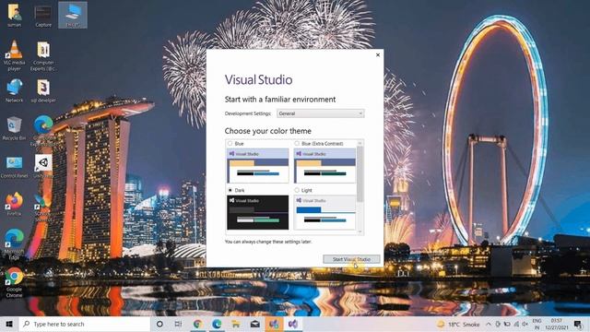Open the Edge icon beside Recycle Bin
The image size is (590, 332).
(x=43, y=130)
